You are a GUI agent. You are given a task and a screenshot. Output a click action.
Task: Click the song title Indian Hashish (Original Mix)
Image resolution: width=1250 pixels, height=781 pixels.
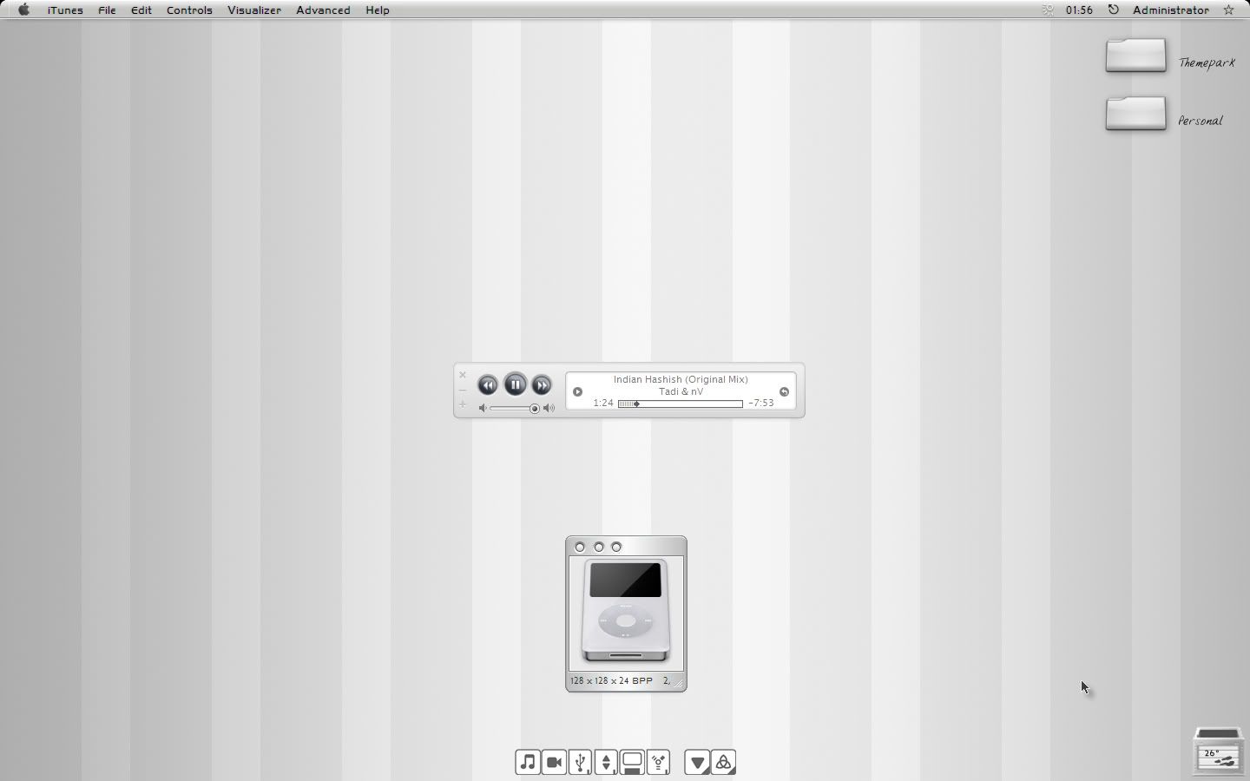coord(681,379)
